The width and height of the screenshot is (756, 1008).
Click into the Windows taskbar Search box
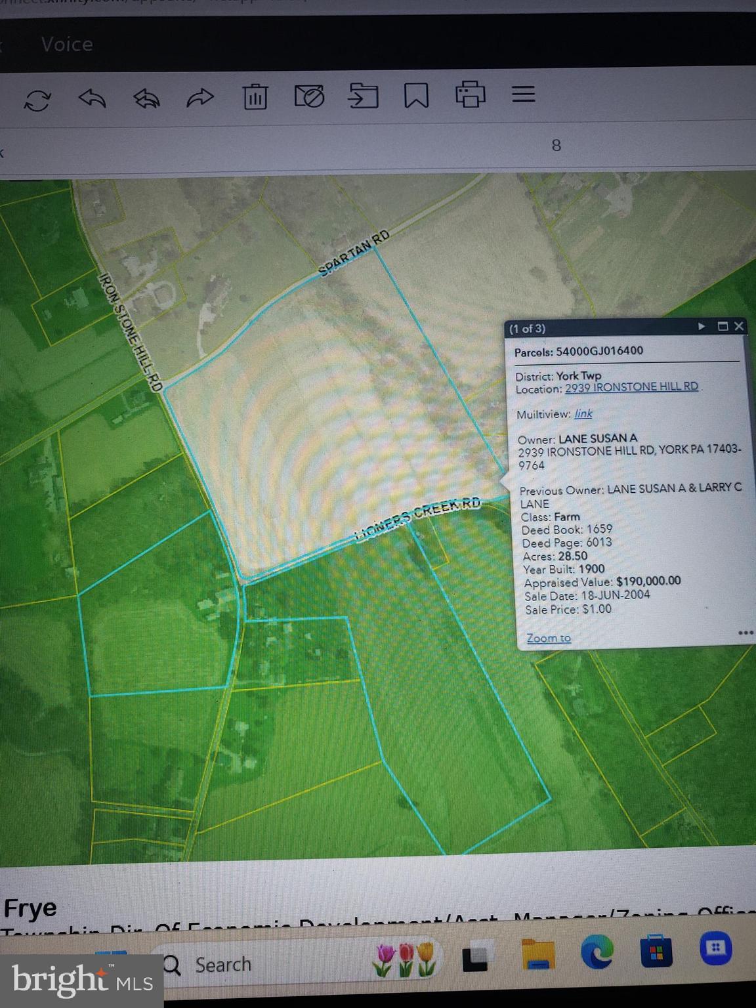point(223,965)
